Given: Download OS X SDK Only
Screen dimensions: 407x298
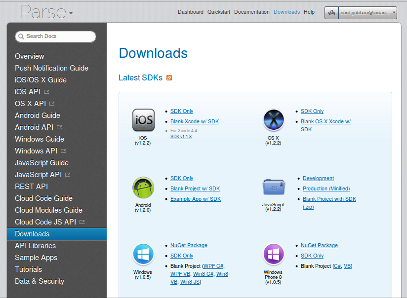Looking at the screenshot, I should (312, 111).
